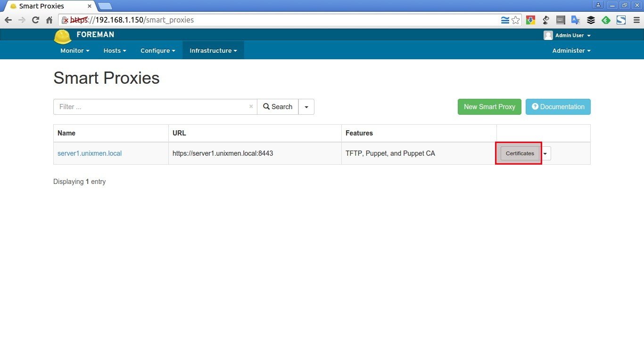Expand the dropdown next to Certificates
Image resolution: width=644 pixels, height=350 pixels.
tap(545, 153)
